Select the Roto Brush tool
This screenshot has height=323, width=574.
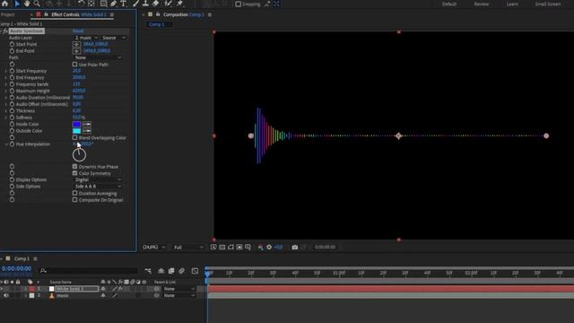[x=168, y=4]
